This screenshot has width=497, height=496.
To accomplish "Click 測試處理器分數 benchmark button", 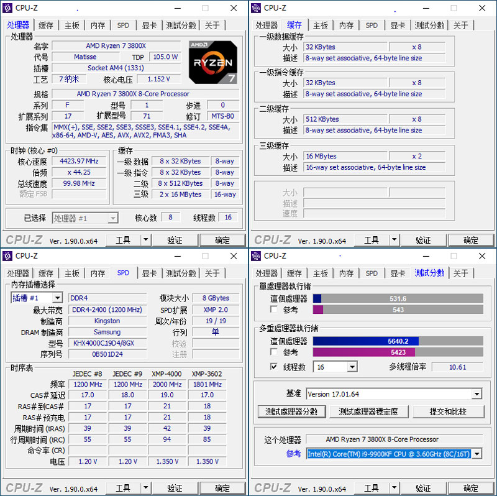I will click(291, 411).
